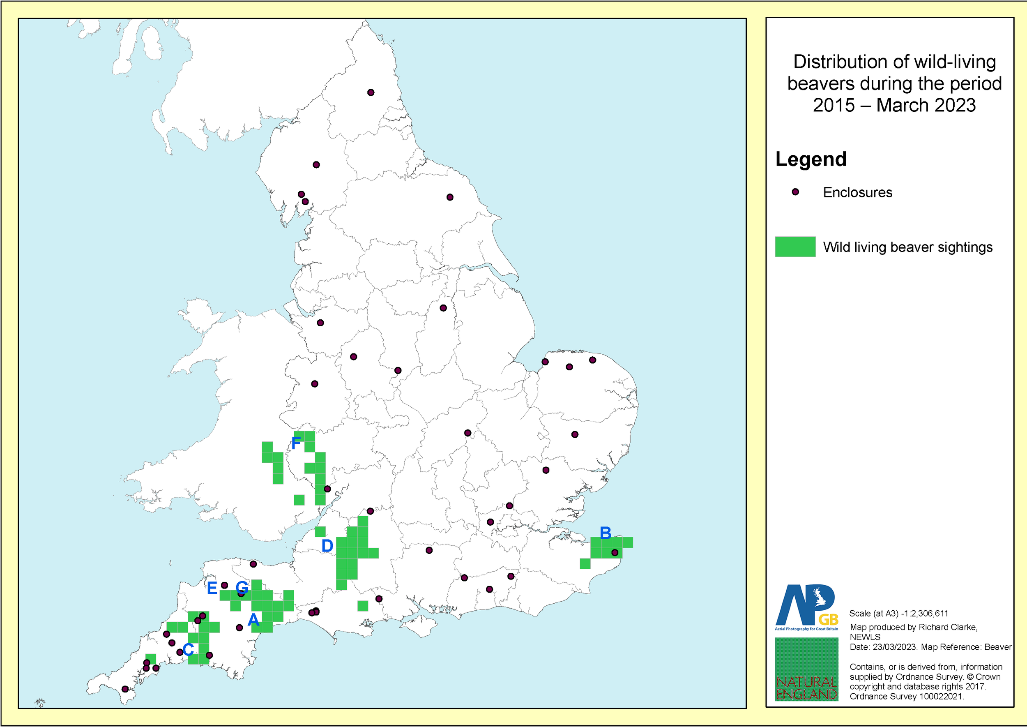Click 'Wild living beaver sightings' label

pos(907,247)
